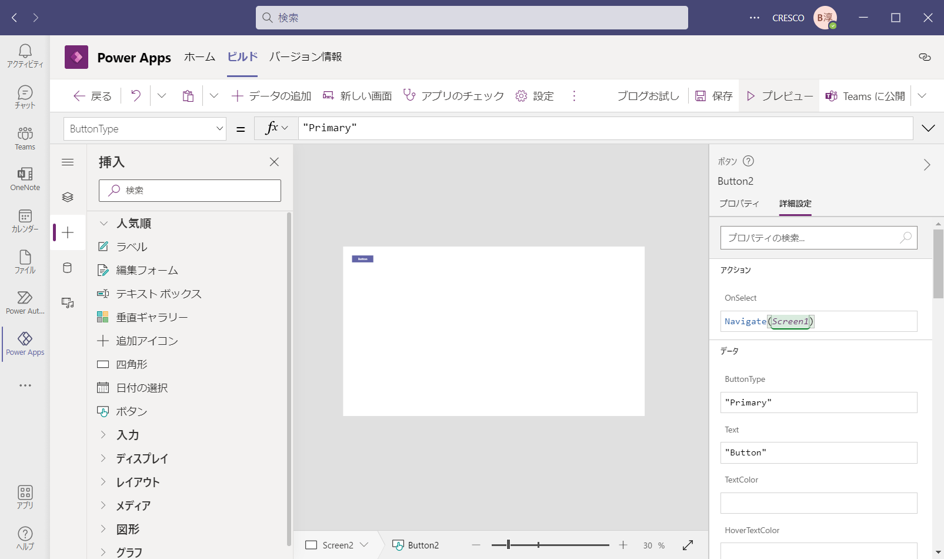Viewport: 944px width, 559px height.
Task: Show more apps via the sidebar ellipsis
Action: (25, 385)
